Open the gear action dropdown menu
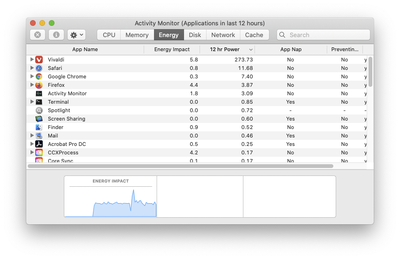 (x=76, y=35)
